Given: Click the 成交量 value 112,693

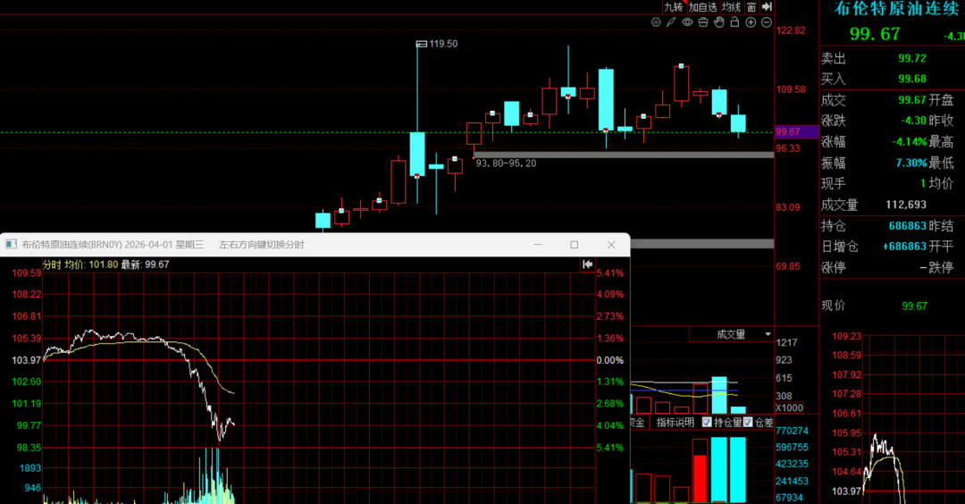Looking at the screenshot, I should tap(906, 205).
